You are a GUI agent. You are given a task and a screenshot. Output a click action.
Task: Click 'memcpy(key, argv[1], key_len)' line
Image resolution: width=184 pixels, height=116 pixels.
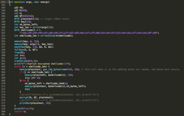click(x=34, y=44)
